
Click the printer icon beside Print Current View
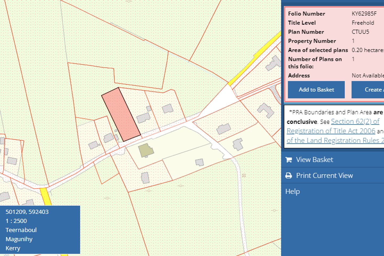coord(289,175)
